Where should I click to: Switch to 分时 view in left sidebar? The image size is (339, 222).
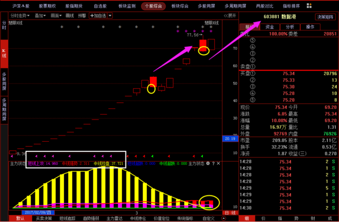pos(4,25)
